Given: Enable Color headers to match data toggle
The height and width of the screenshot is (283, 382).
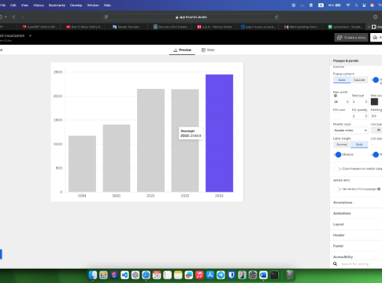Looking at the screenshot, I should (x=336, y=169).
